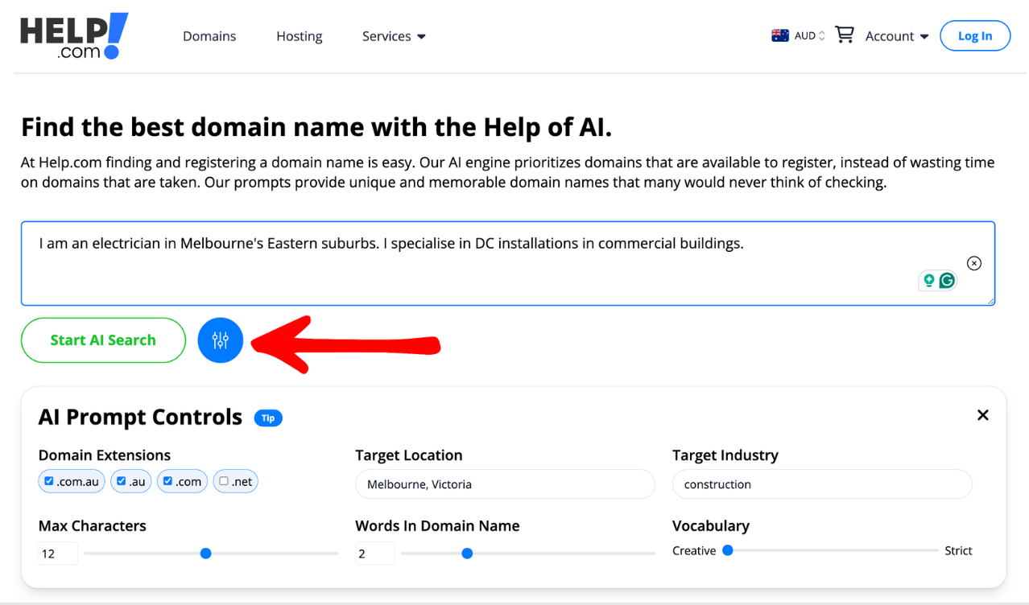
Task: Expand the Account dropdown
Action: click(897, 36)
